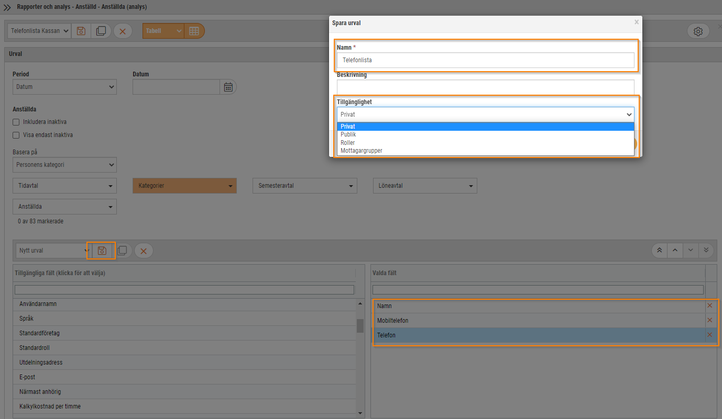Move selected field to top with double-up arrow
The height and width of the screenshot is (419, 722).
pos(659,250)
